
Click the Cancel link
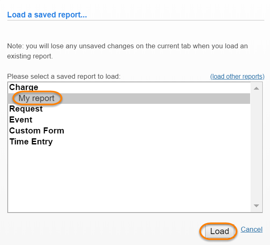click(x=251, y=229)
